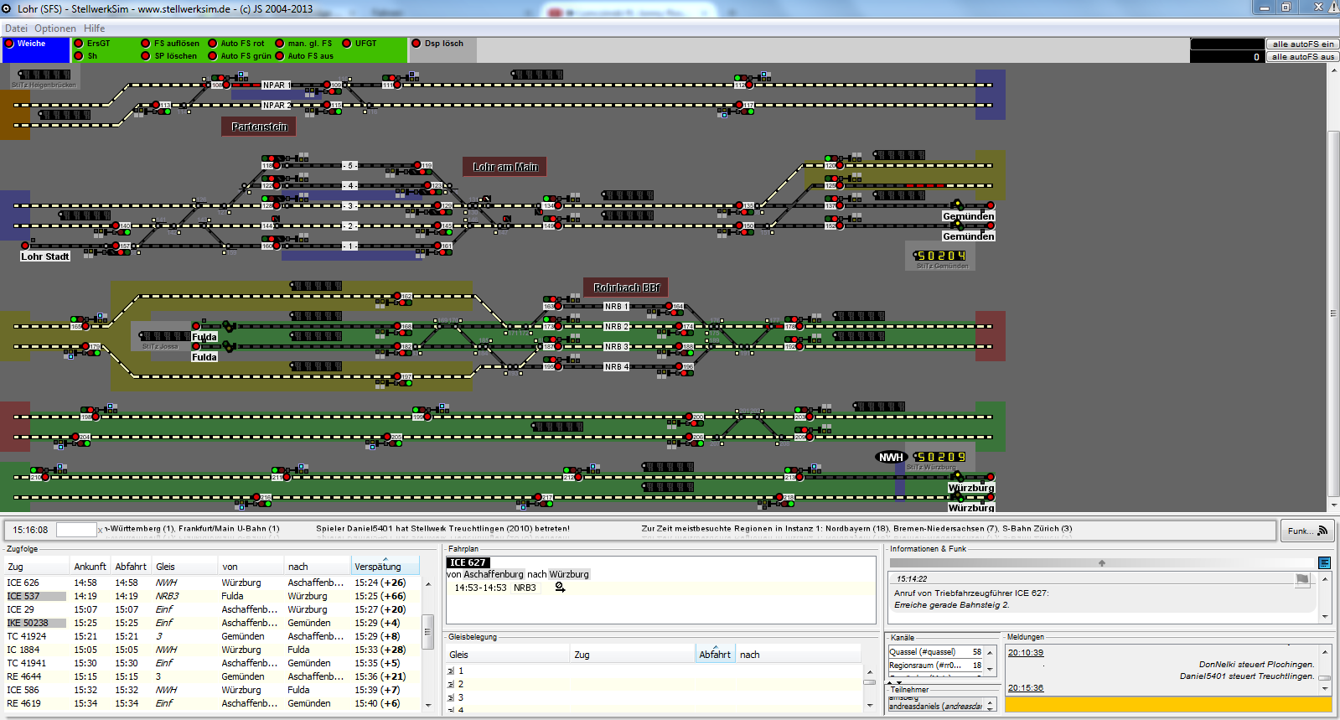Click the train search icon in Fahrplan
Screen dimensions: 1340x720
pyautogui.click(x=560, y=588)
